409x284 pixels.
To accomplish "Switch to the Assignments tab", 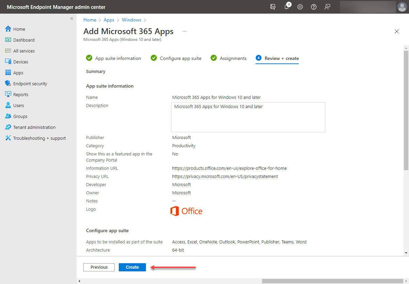I will coord(232,58).
